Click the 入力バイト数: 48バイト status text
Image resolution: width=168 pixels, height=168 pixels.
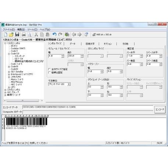click(118, 143)
